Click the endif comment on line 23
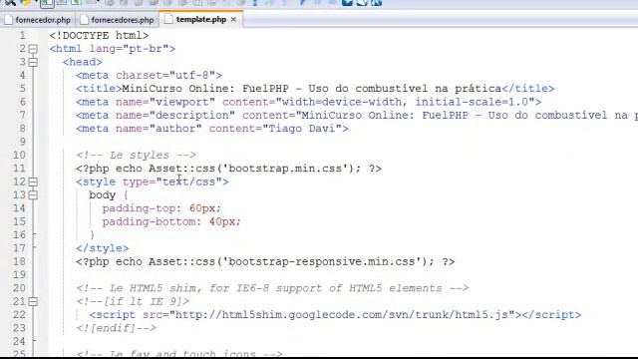Screen dimensions: 638x359 (x=116, y=328)
